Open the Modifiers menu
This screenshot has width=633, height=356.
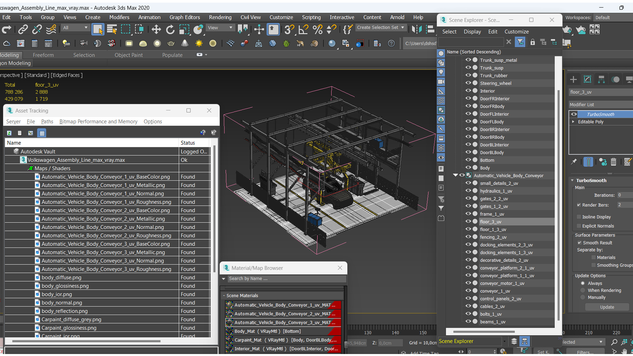tap(119, 17)
